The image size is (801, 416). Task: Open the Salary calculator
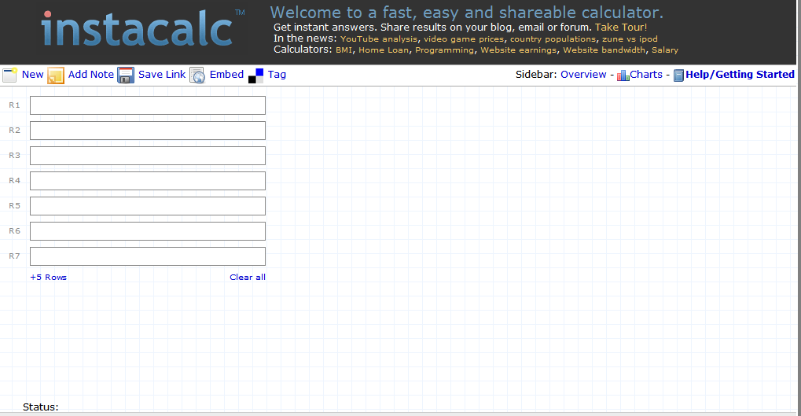tap(664, 50)
